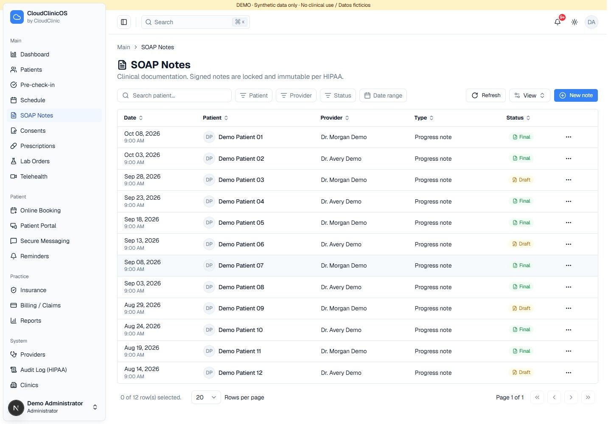Focus the Search patient field
Screen dimensions: 611x424
point(174,95)
